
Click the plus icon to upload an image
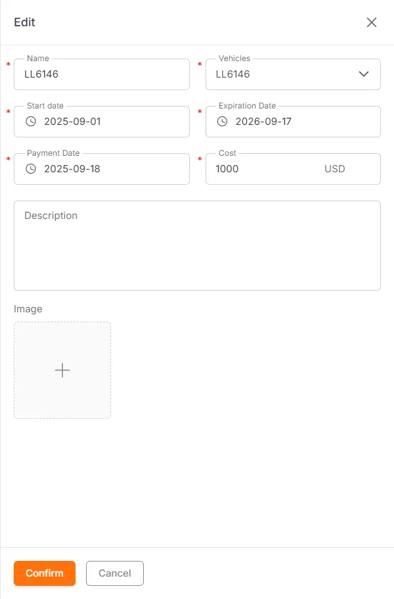coord(62,370)
